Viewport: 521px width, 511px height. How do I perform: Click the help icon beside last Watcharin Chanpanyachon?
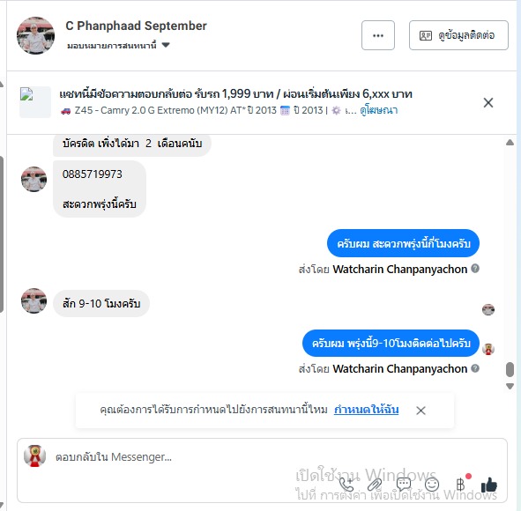coord(475,368)
